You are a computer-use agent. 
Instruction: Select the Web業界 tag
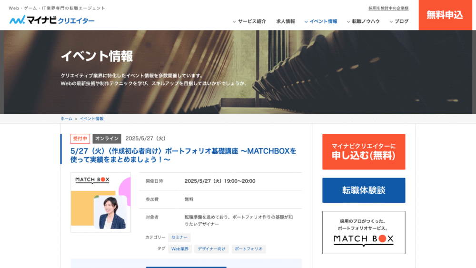(180, 249)
